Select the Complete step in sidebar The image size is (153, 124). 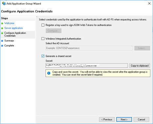[9, 45]
